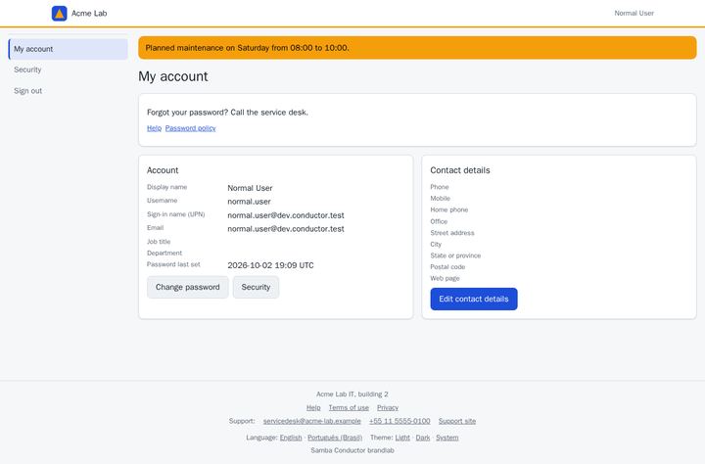Click the Acme Lab IT, building 2 text
705x464 pixels.
(352, 394)
